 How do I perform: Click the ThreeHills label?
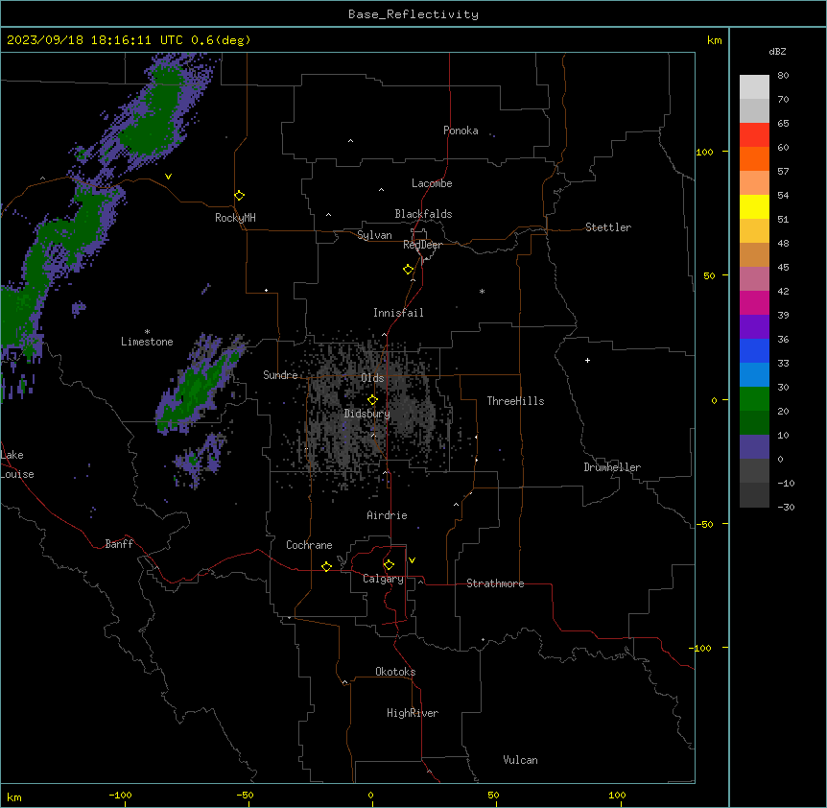(x=516, y=401)
